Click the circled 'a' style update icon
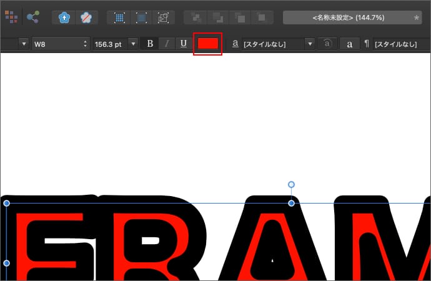431x281 pixels. (327, 44)
